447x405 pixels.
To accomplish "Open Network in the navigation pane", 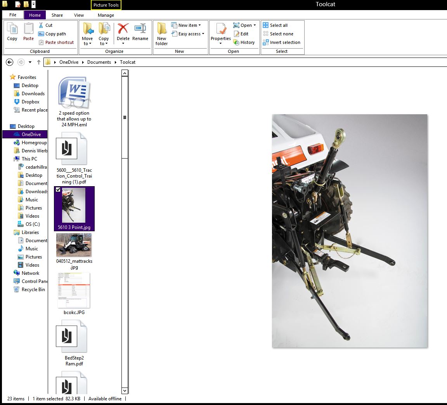I will pyautogui.click(x=26, y=273).
